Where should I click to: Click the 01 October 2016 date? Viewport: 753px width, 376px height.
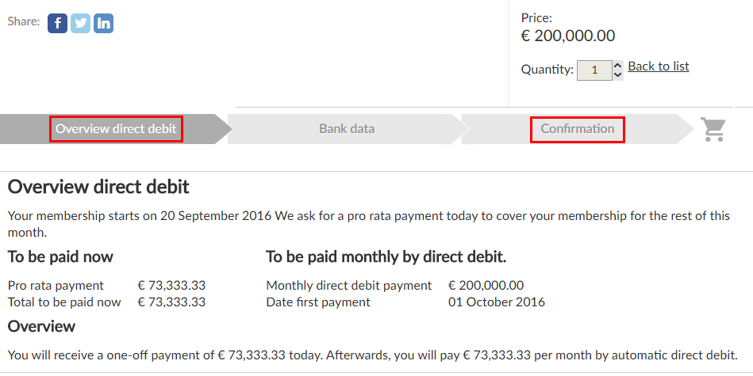(x=497, y=302)
